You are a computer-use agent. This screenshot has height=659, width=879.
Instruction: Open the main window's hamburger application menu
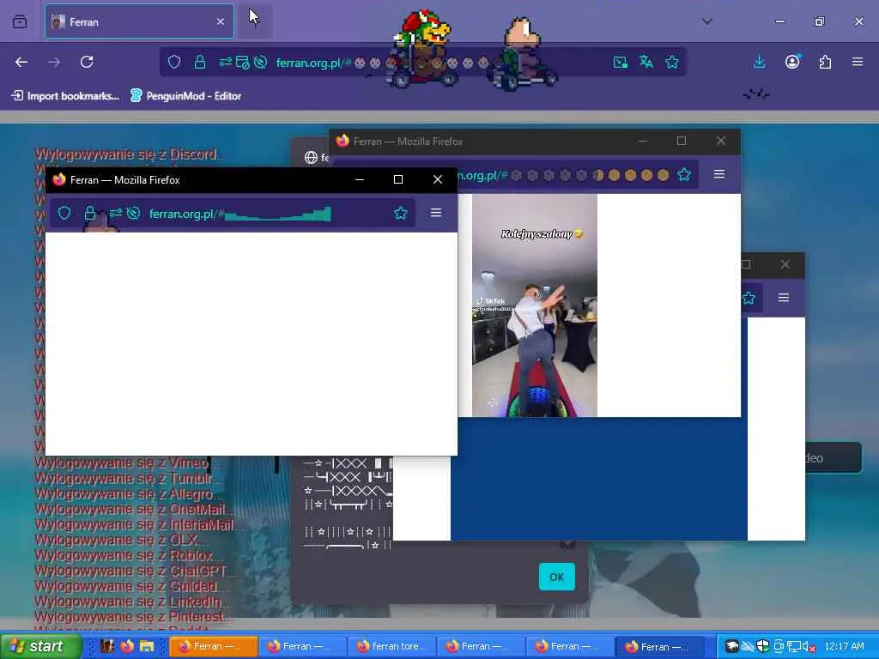[x=858, y=62]
